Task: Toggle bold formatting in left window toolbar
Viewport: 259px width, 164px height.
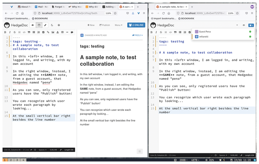Action: pos(5,32)
